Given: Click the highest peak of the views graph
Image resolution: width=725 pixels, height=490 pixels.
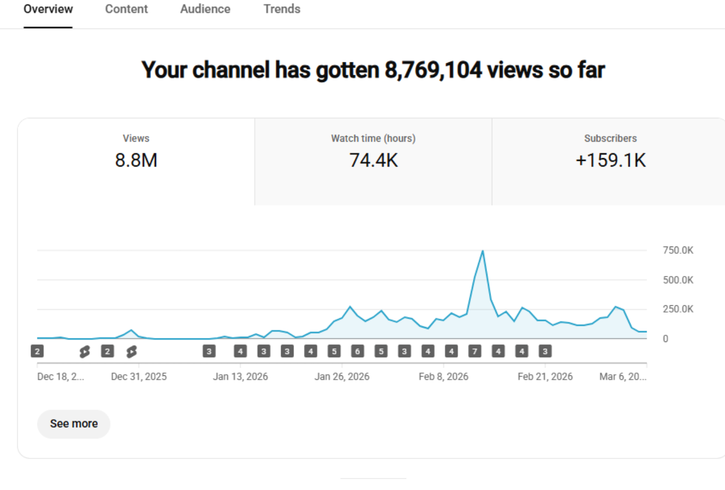Looking at the screenshot, I should [x=483, y=252].
